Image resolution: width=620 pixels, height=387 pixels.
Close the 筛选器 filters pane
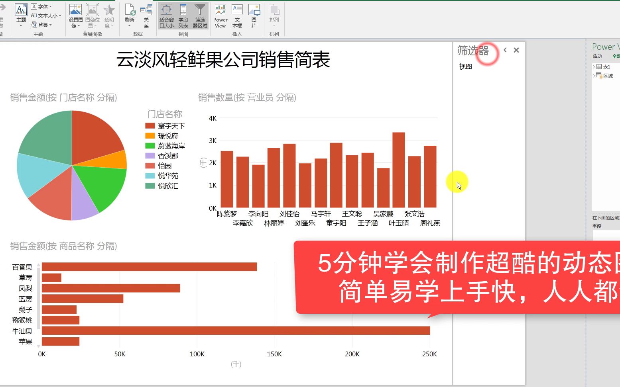coord(516,50)
